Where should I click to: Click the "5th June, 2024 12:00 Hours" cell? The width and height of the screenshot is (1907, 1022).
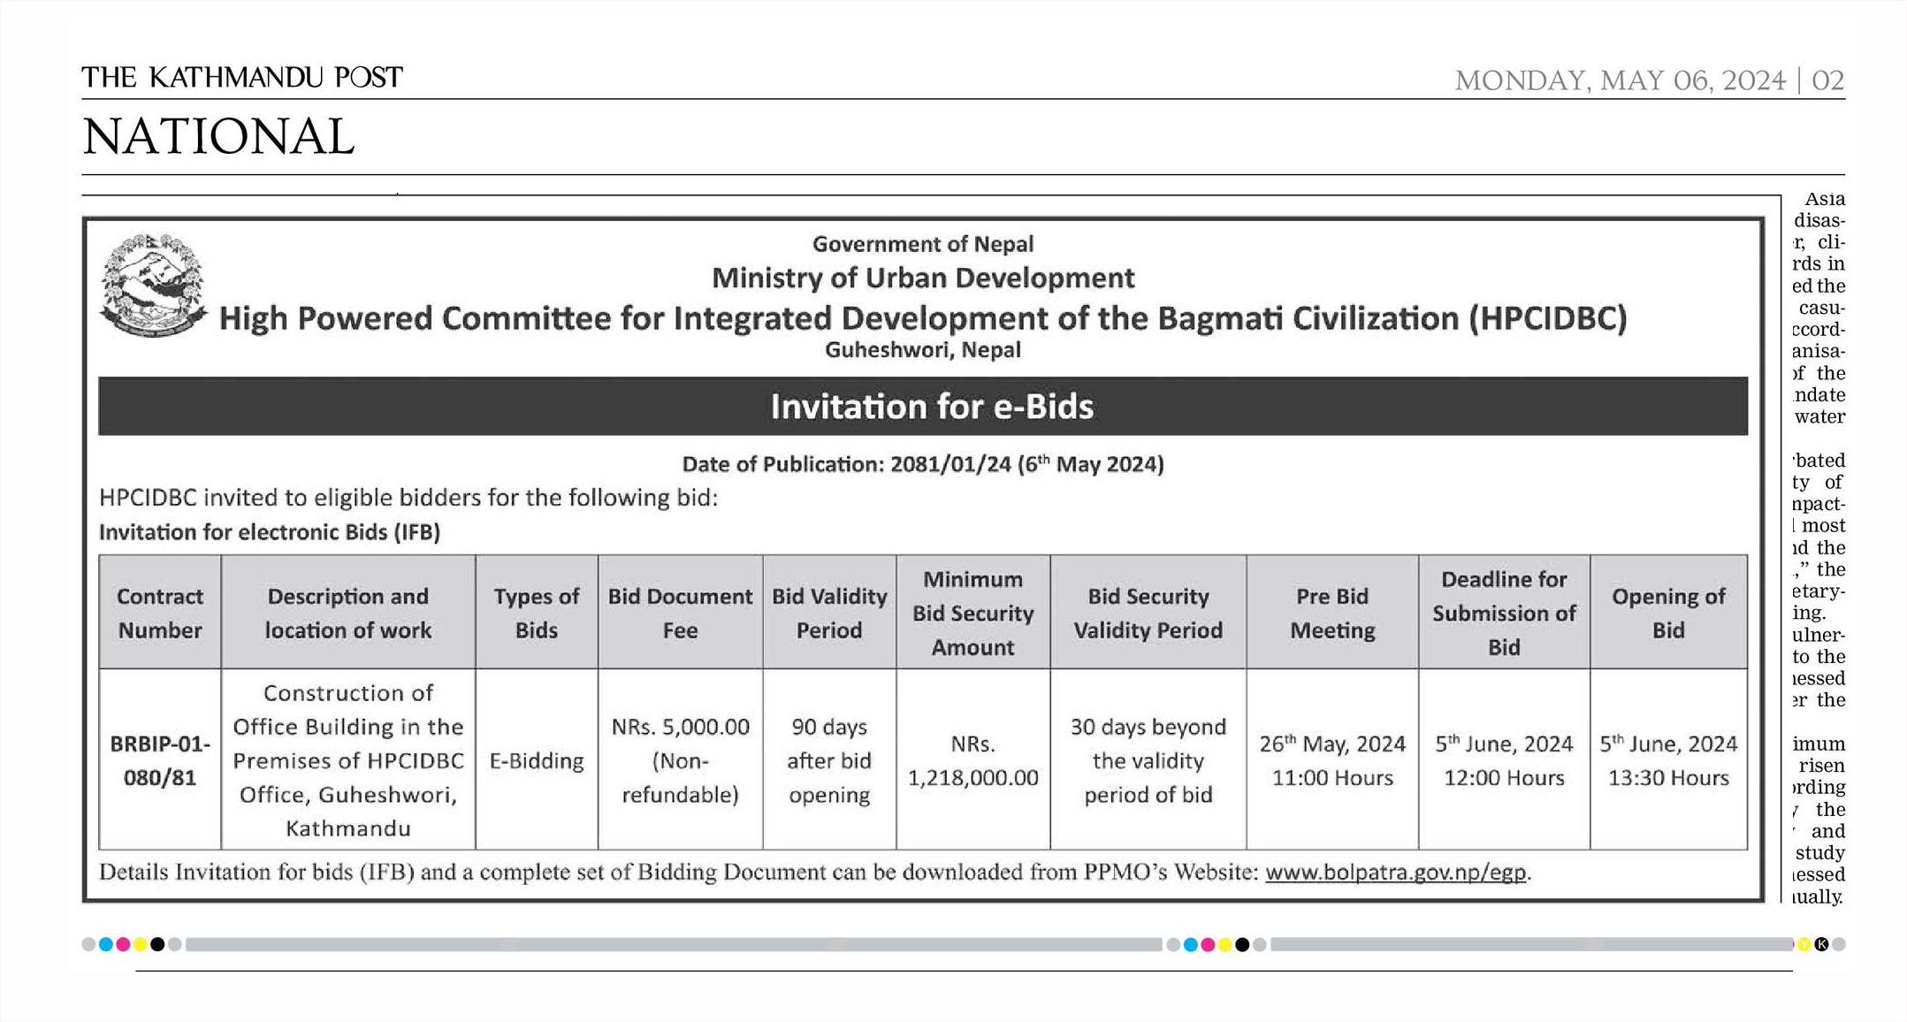point(1504,760)
